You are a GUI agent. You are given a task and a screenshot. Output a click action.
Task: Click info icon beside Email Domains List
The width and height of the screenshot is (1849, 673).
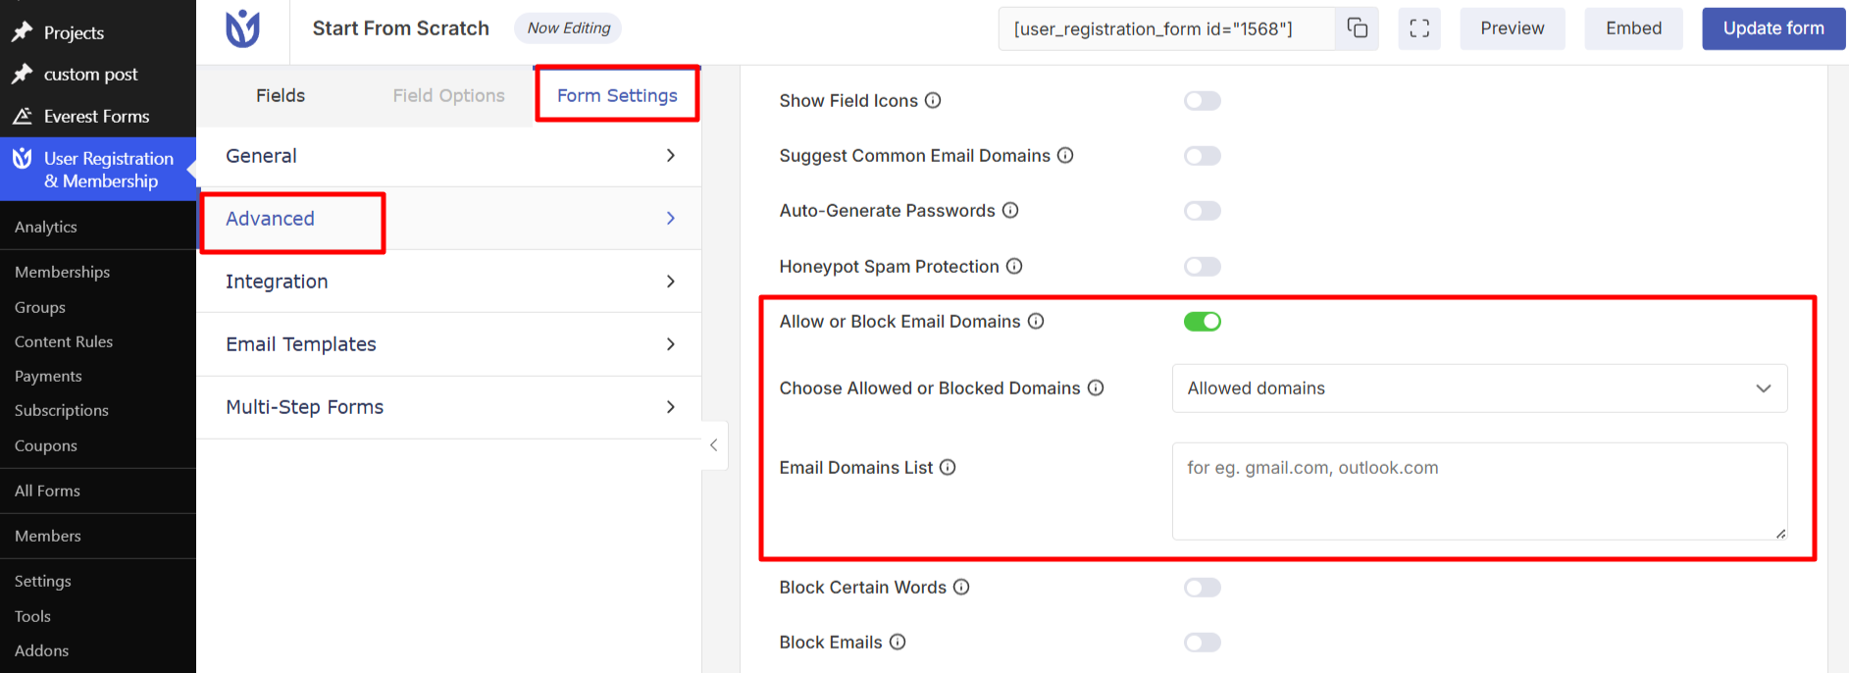(948, 467)
